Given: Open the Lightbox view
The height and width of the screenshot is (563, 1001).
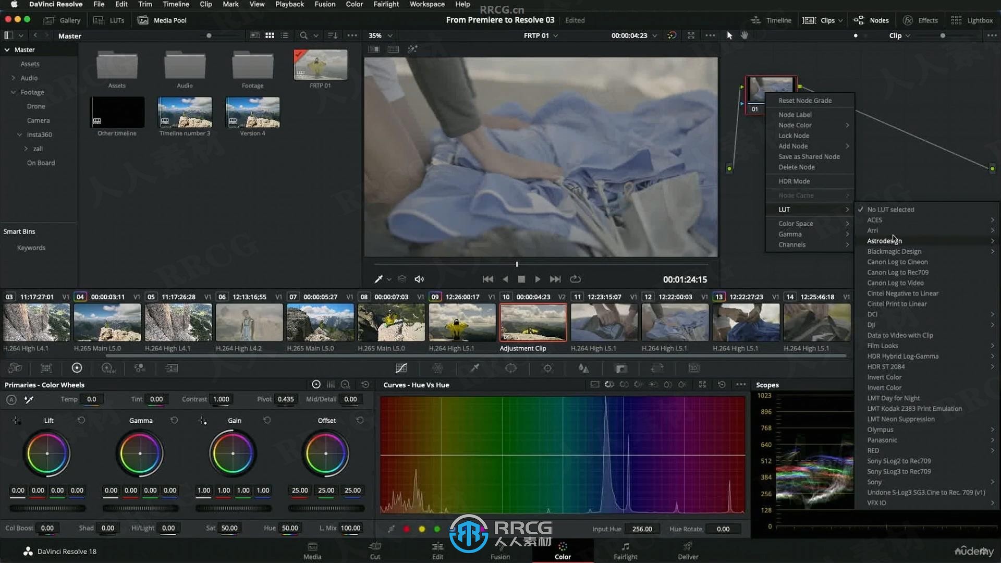Looking at the screenshot, I should point(972,20).
